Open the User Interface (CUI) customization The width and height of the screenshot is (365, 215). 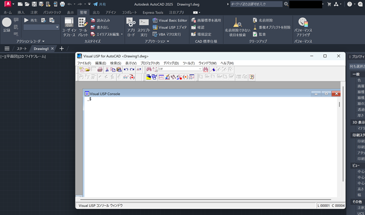pos(69,26)
